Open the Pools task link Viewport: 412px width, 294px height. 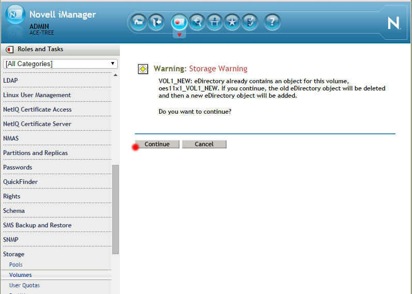tap(16, 265)
